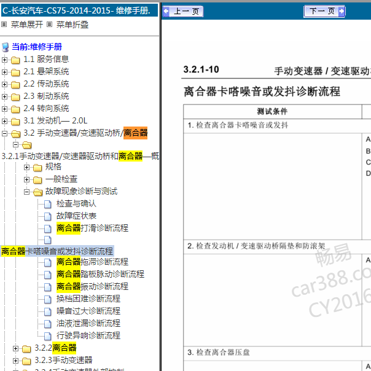The width and height of the screenshot is (371, 371).
Task: Click folder icon of 1.1 服务信息
Action: point(15,60)
